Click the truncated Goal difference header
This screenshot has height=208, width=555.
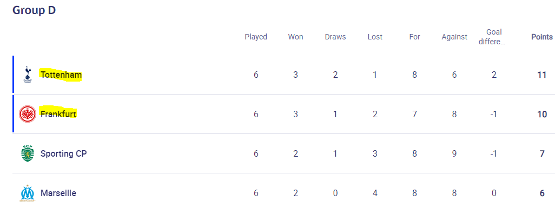(x=494, y=37)
